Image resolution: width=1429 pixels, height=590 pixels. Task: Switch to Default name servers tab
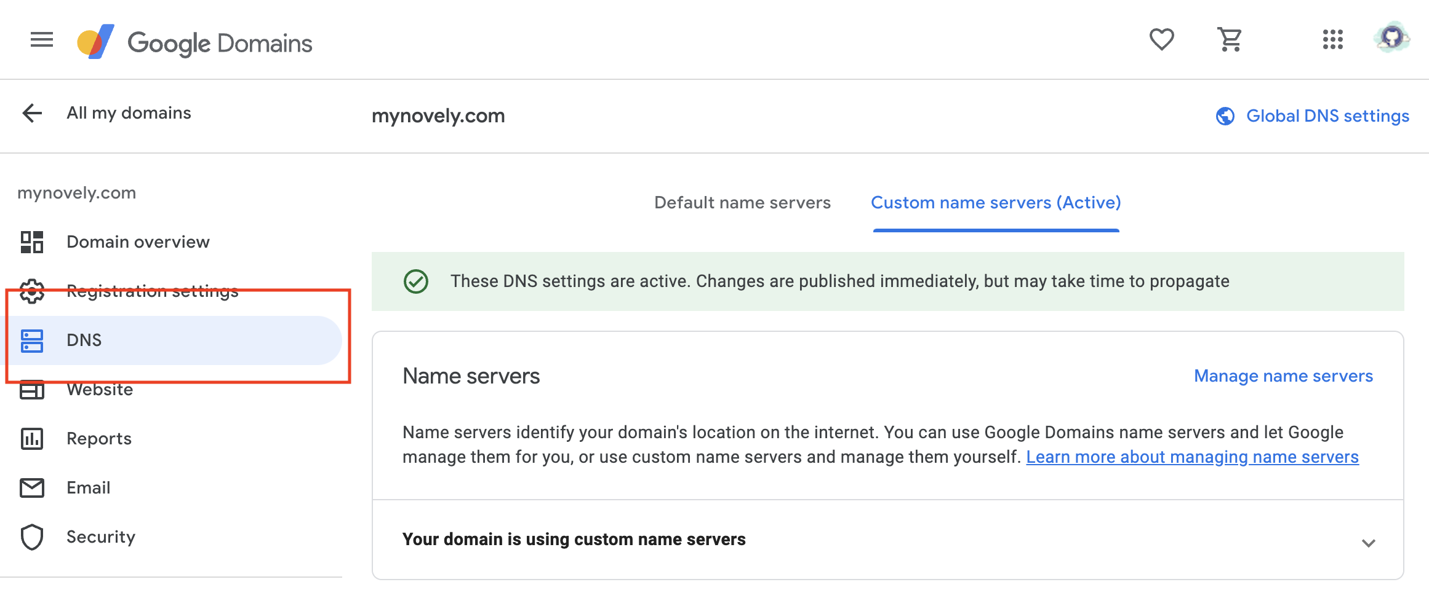click(x=742, y=202)
